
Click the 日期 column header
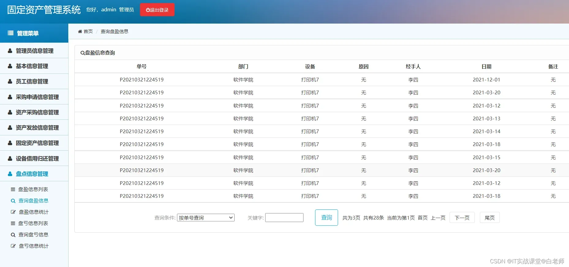(486, 66)
